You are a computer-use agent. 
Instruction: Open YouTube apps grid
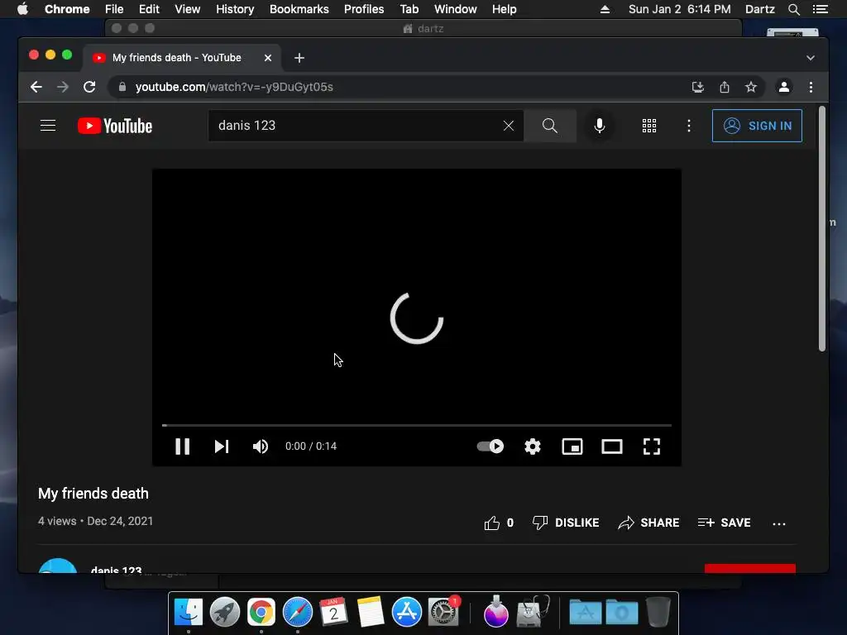[x=649, y=126]
